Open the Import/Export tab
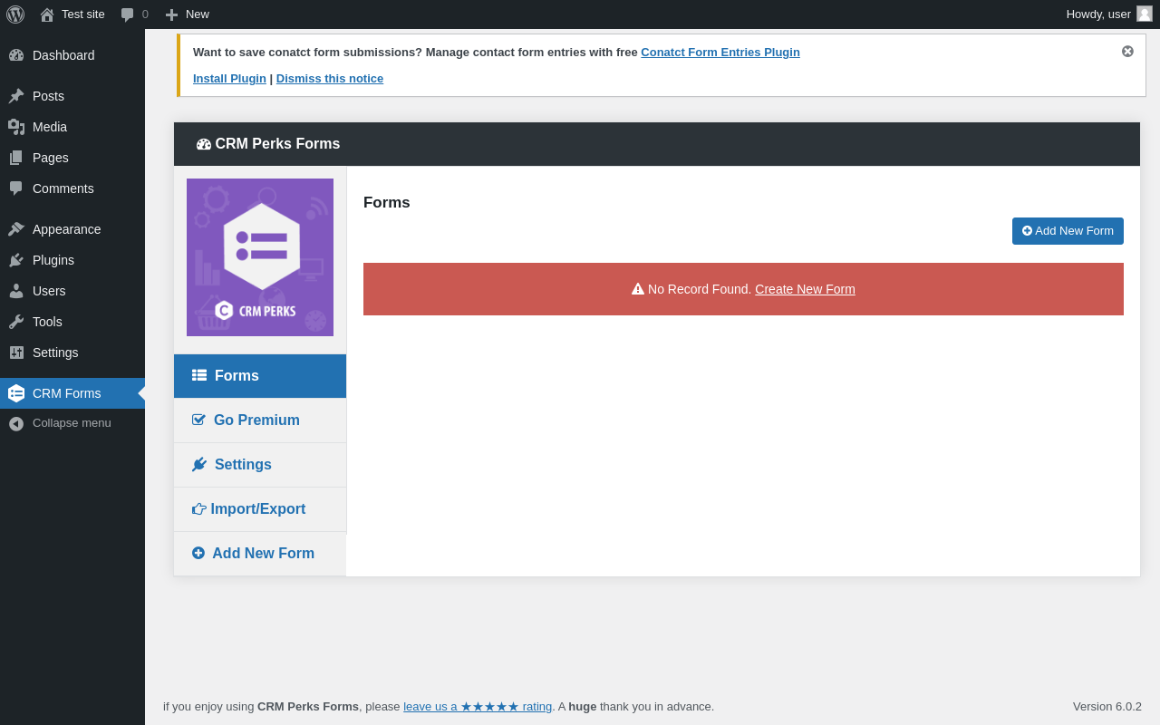The image size is (1160, 725). coord(260,509)
